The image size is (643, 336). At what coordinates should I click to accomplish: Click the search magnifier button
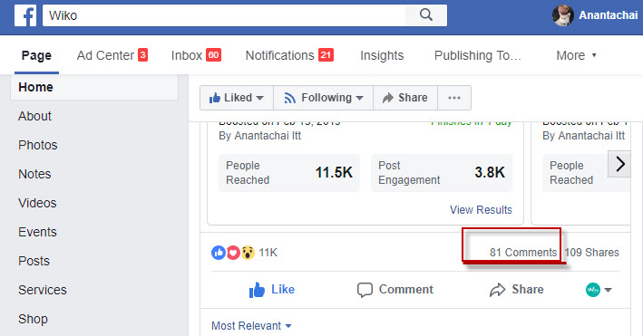(426, 15)
